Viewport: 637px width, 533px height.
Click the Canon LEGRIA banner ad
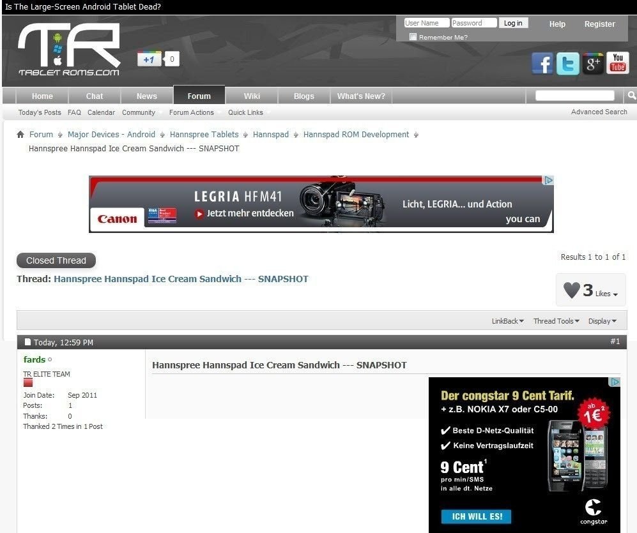[x=321, y=204]
